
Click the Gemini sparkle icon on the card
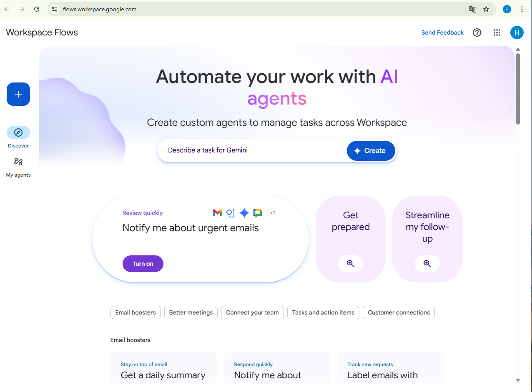244,213
